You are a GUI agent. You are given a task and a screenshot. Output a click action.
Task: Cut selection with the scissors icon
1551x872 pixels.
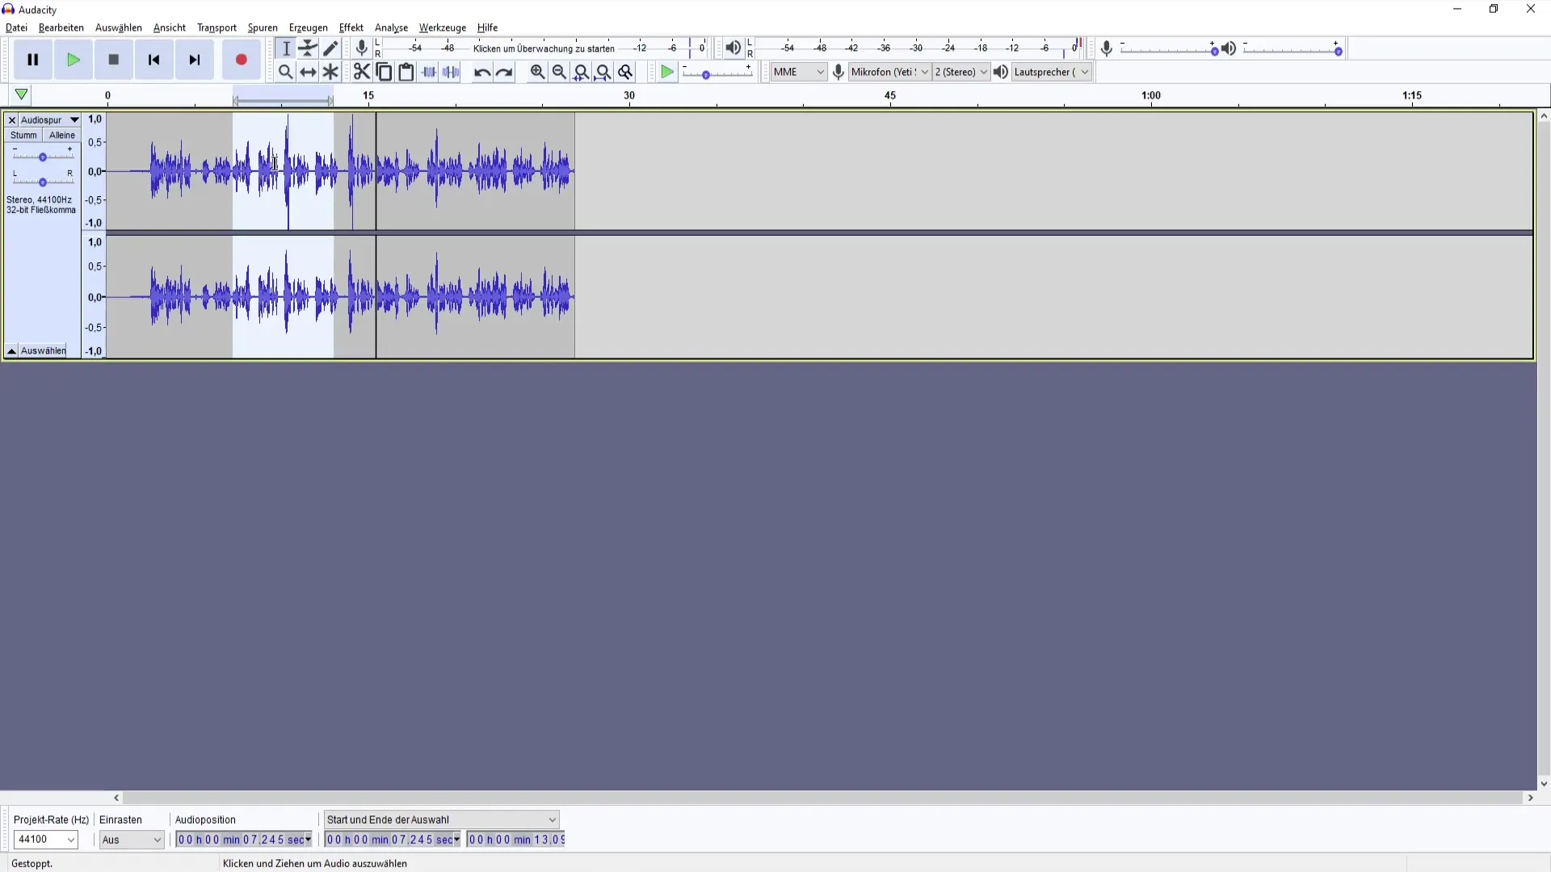[362, 72]
